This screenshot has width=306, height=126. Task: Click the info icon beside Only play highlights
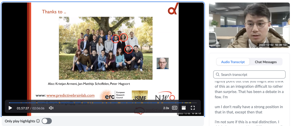(x=38, y=121)
